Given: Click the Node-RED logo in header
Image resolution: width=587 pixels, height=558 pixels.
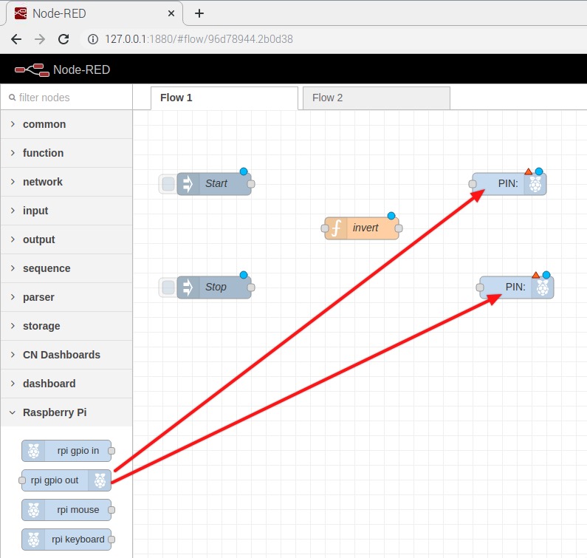Looking at the screenshot, I should (x=30, y=70).
